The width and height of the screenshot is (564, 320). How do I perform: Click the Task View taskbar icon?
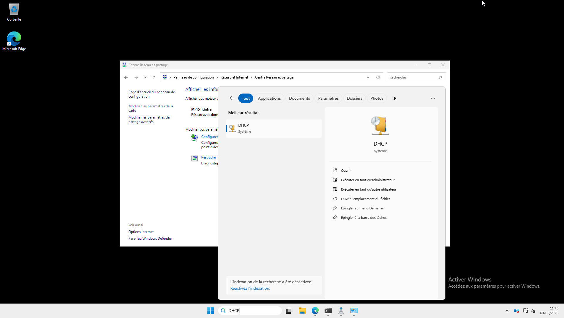click(x=289, y=311)
